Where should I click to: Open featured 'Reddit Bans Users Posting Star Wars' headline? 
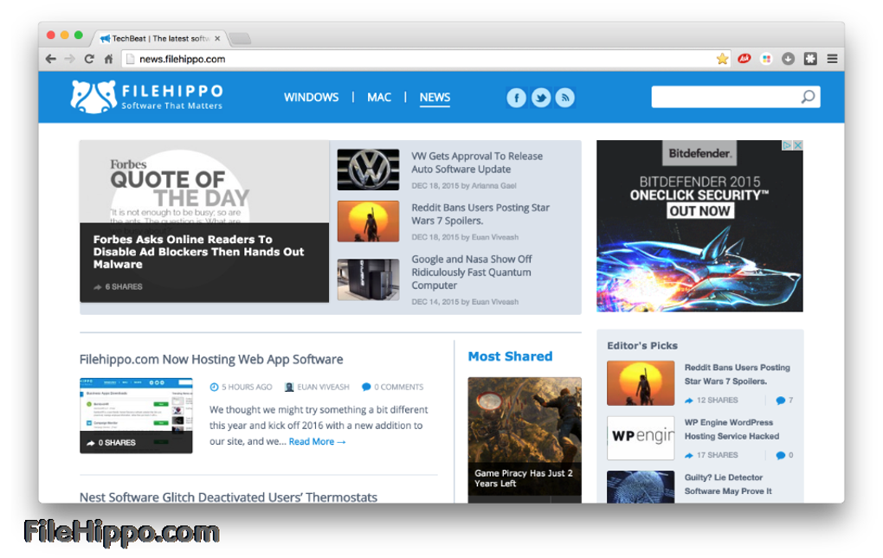tap(480, 215)
